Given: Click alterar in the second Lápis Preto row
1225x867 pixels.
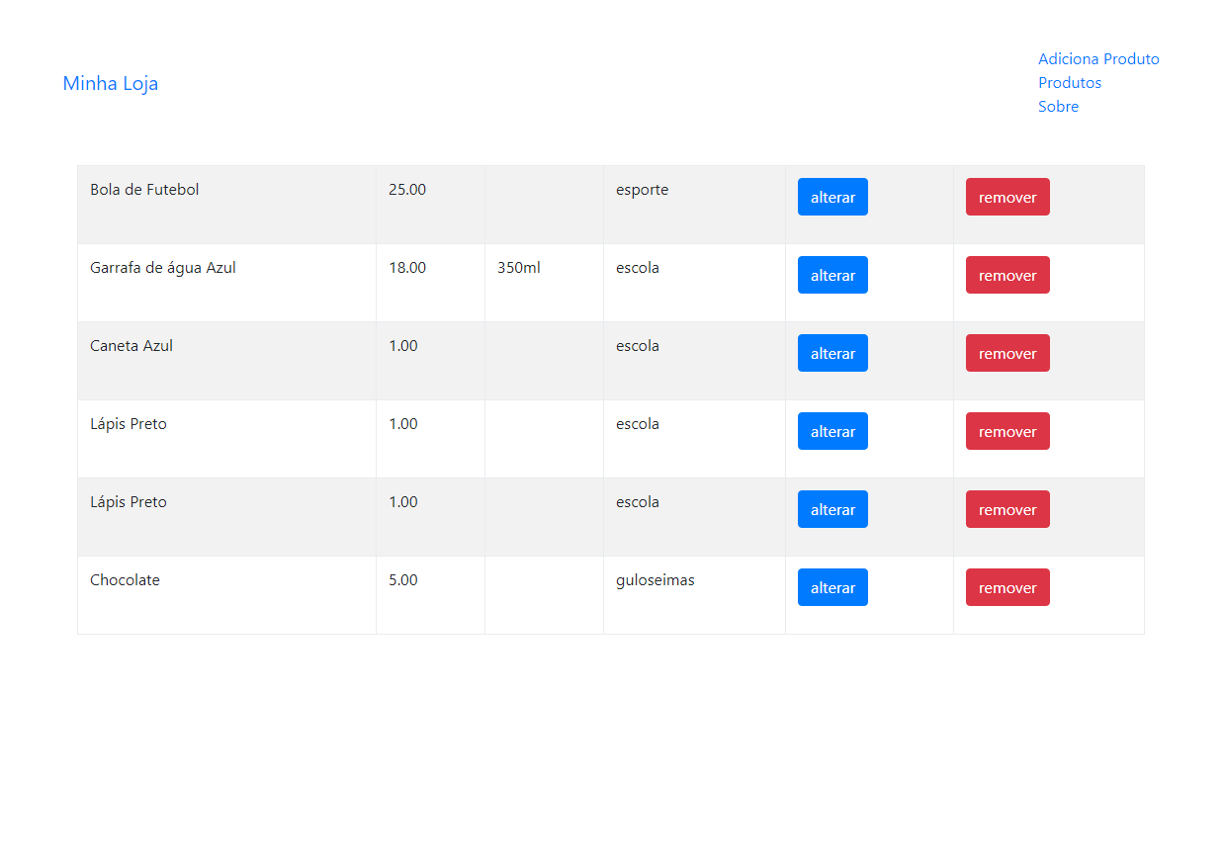Looking at the screenshot, I should point(832,509).
